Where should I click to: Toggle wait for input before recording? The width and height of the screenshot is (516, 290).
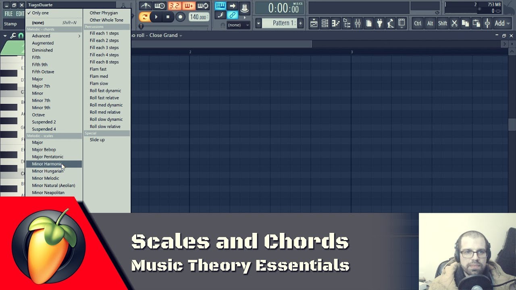pyautogui.click(x=160, y=6)
